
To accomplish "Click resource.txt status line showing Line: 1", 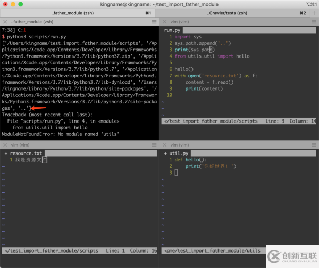I will 79,250.
